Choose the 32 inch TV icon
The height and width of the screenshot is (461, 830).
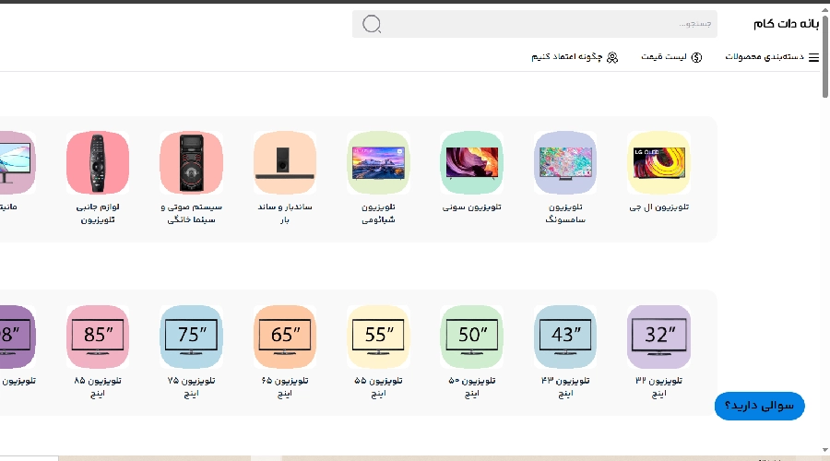[x=659, y=337]
